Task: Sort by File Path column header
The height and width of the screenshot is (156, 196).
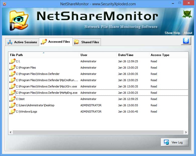Action: (44, 55)
